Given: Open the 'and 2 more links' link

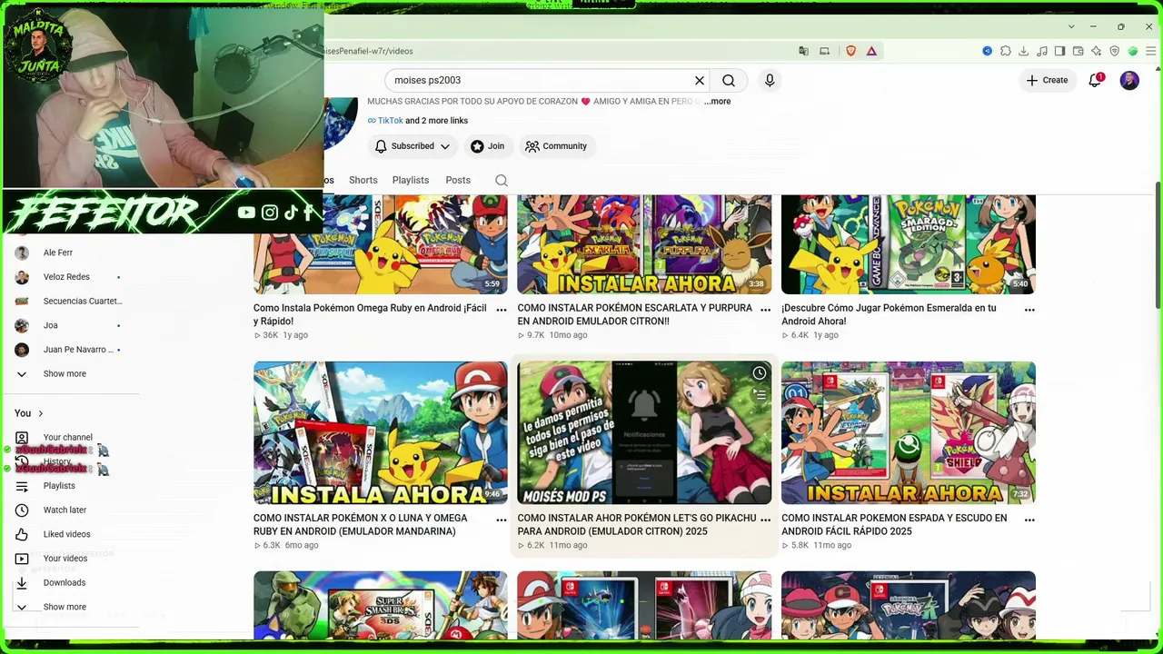Looking at the screenshot, I should pyautogui.click(x=436, y=121).
